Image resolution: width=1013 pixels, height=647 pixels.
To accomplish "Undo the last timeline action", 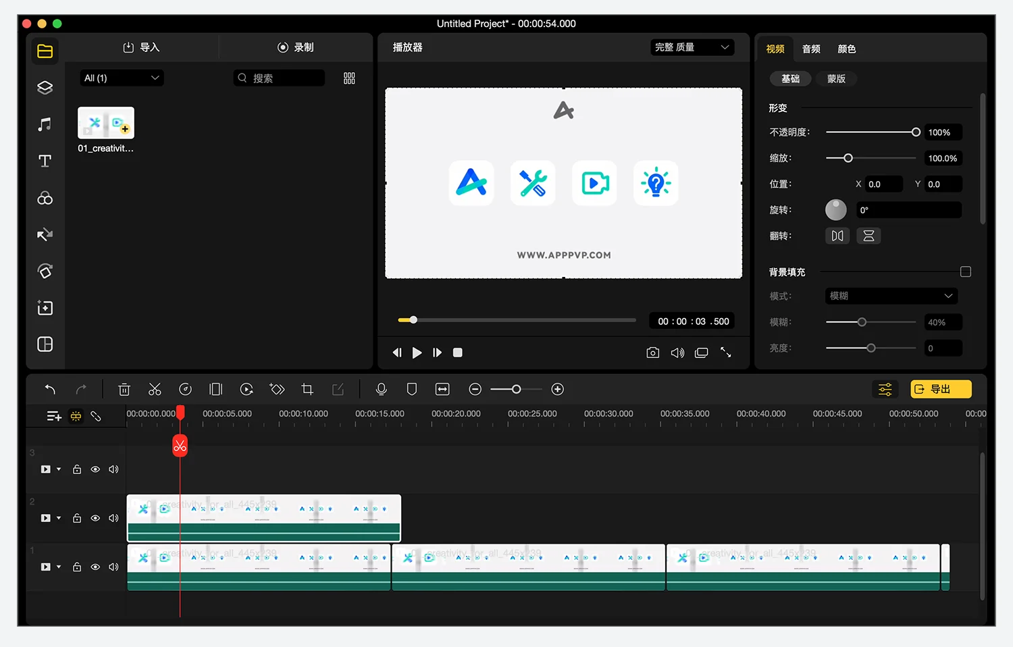I will [x=50, y=389].
